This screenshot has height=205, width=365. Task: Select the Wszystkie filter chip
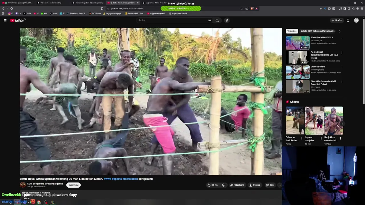click(292, 31)
